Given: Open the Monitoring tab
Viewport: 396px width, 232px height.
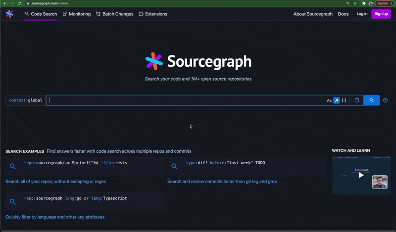Looking at the screenshot, I should click(77, 14).
